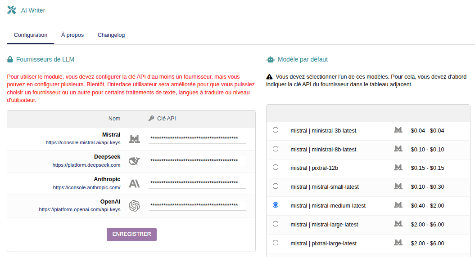Click the robot icon beside Modèle par défaut

coord(270,59)
